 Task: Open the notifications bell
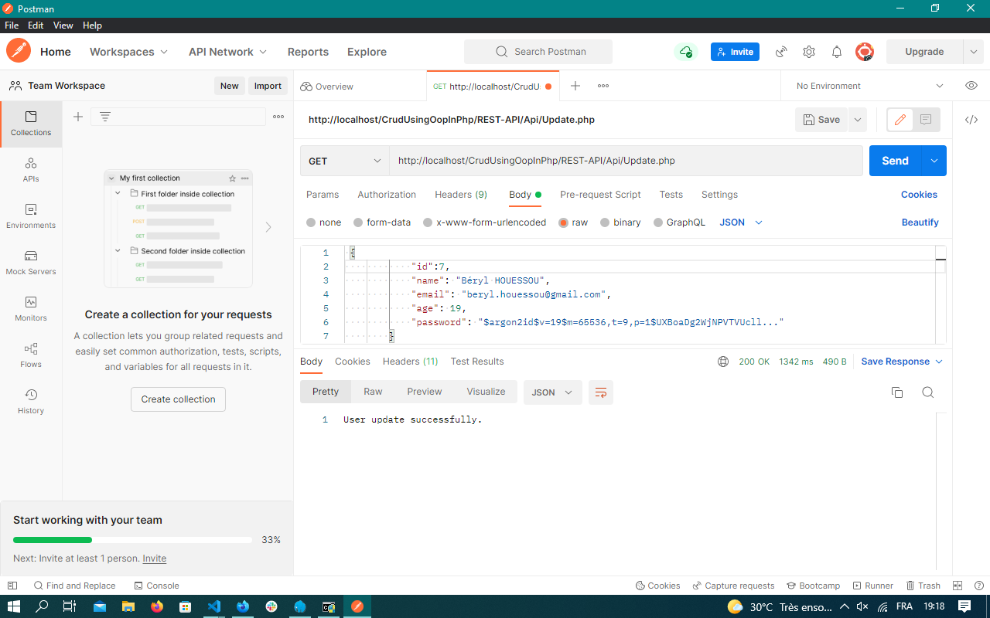coord(837,52)
